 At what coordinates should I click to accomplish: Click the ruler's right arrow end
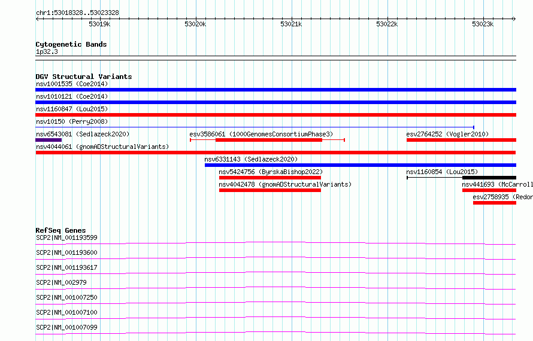(x=514, y=19)
